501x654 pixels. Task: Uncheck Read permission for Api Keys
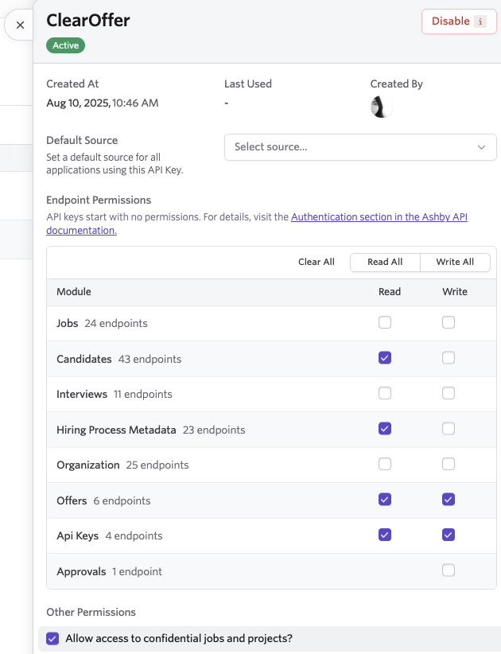pos(385,535)
